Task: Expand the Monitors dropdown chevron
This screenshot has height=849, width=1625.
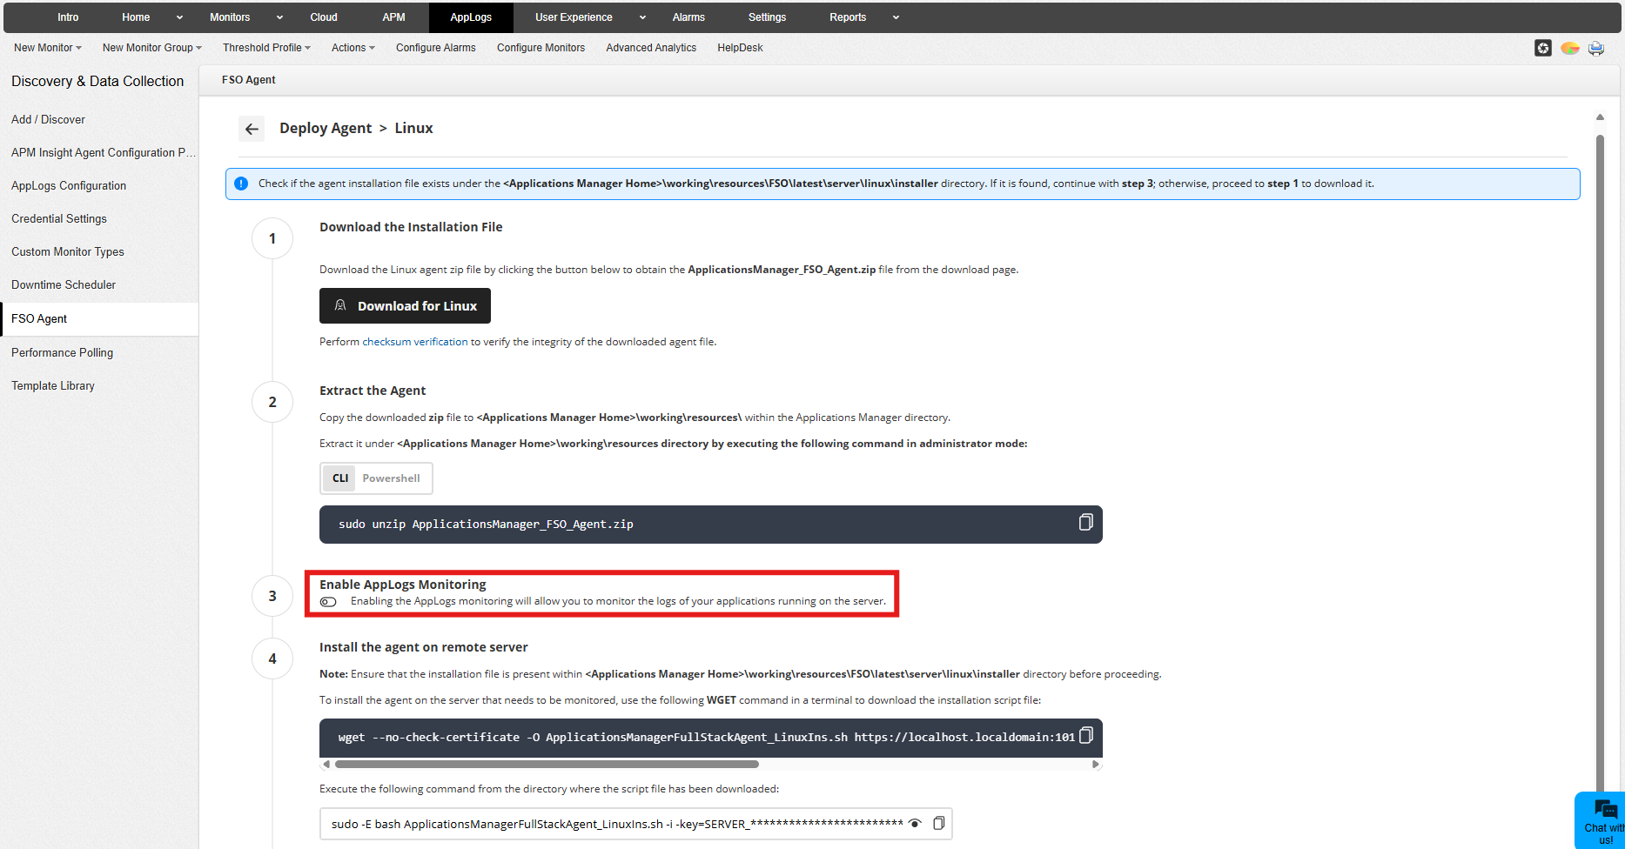Action: pyautogui.click(x=279, y=17)
